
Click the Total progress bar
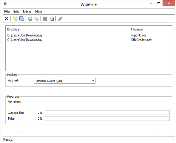click(x=107, y=119)
